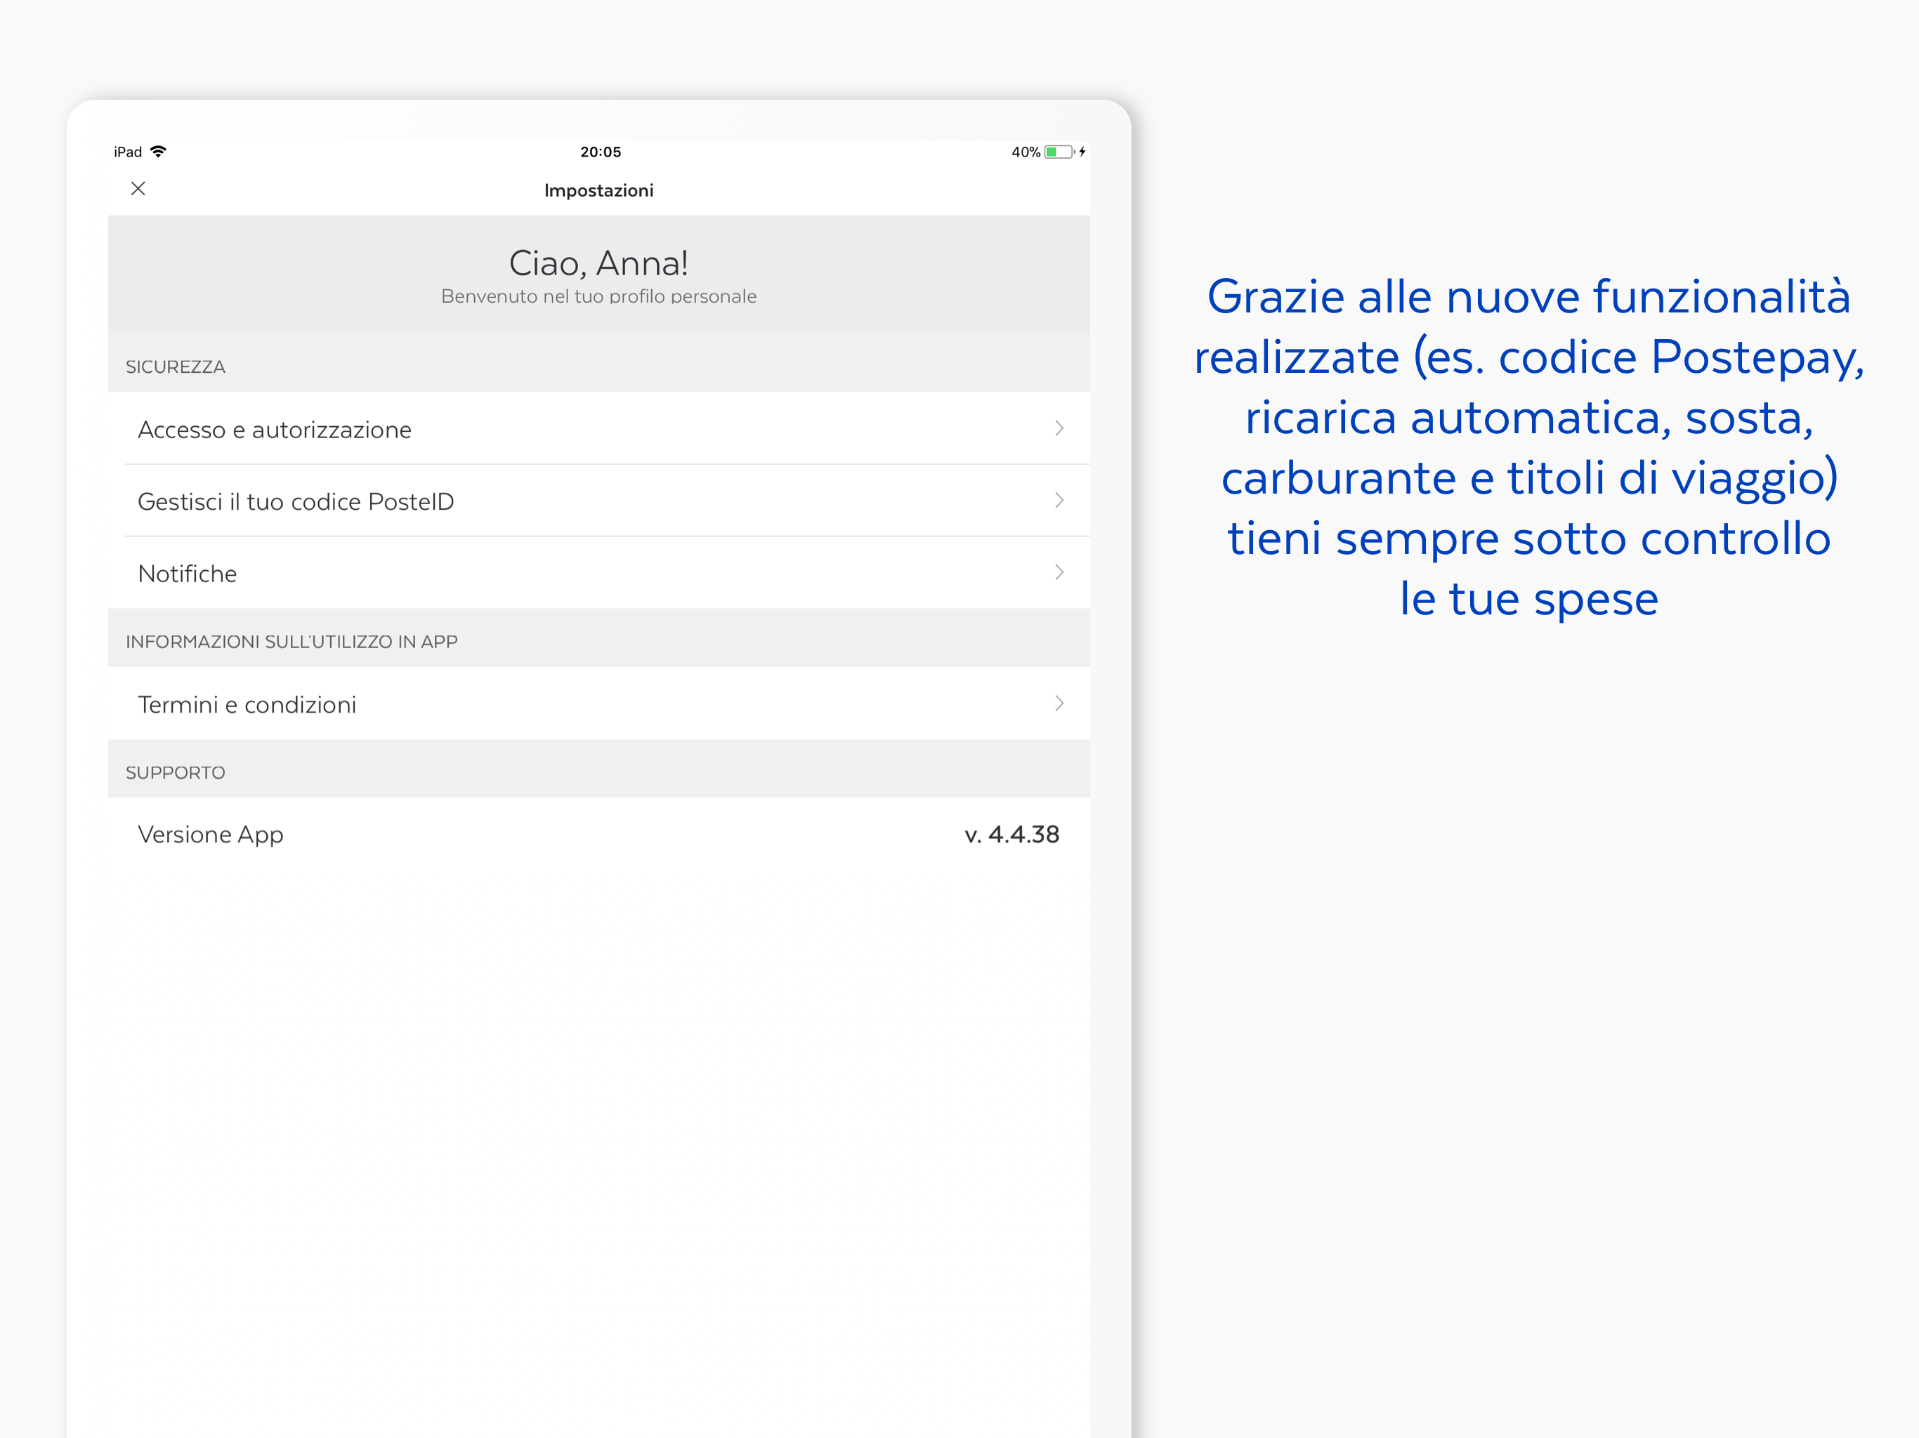The height and width of the screenshot is (1438, 1919).
Task: Tap the charging bolt icon
Action: pyautogui.click(x=1082, y=152)
